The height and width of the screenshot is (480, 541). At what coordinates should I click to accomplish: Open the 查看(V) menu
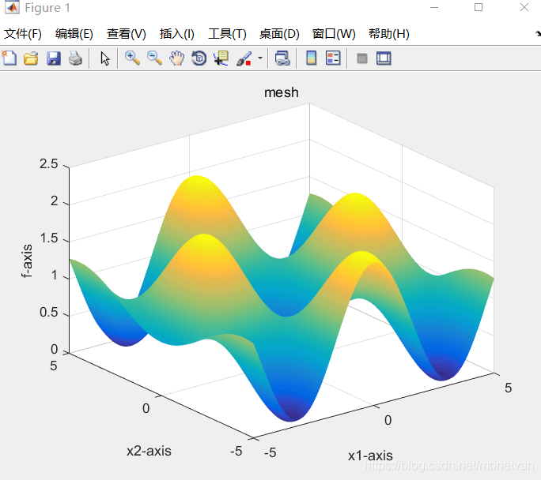127,34
